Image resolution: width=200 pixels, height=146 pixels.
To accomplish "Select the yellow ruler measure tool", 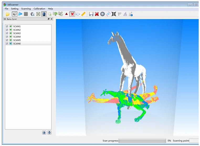I will point(83,14).
